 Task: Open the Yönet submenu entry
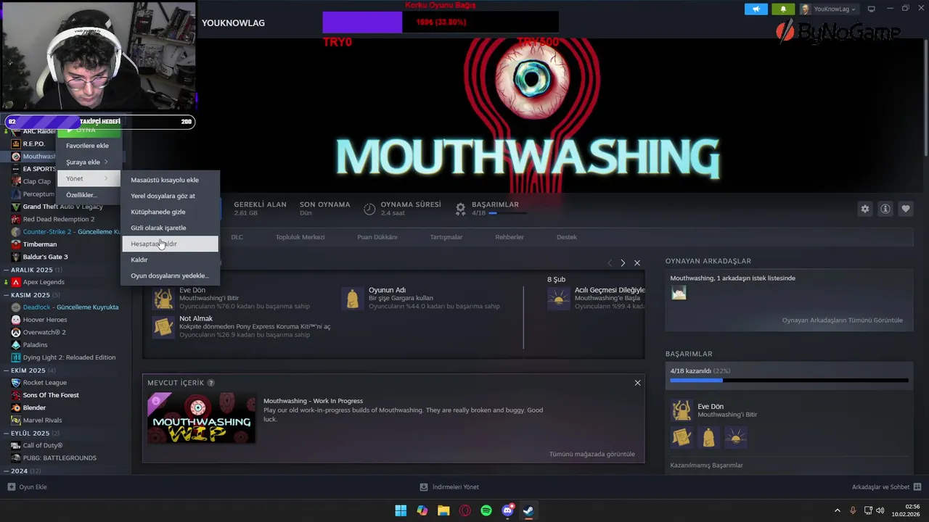point(88,178)
